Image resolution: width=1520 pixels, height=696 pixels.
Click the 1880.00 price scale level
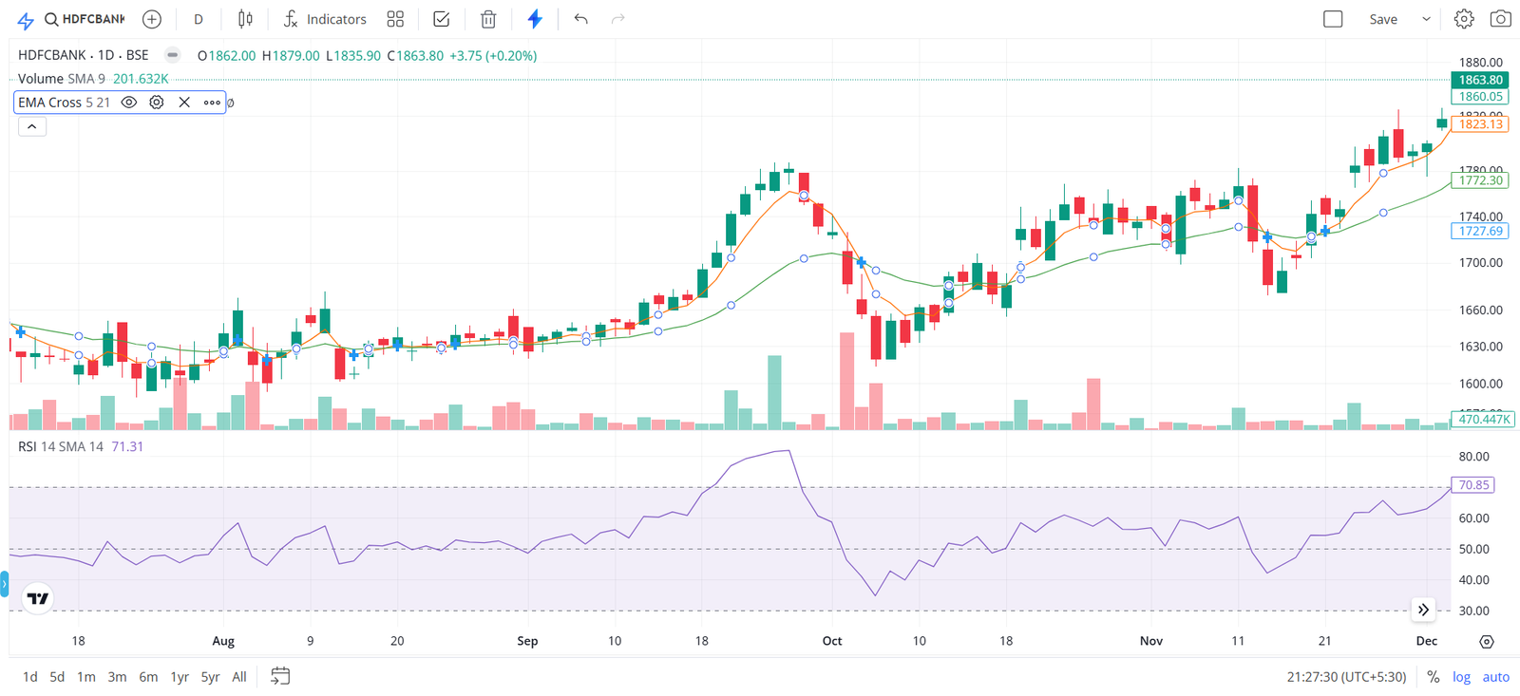pos(1481,63)
